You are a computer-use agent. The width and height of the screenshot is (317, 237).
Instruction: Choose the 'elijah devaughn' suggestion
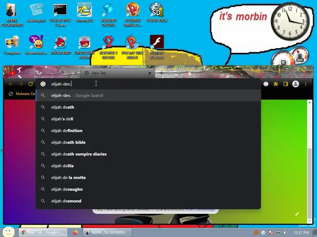[148, 189]
